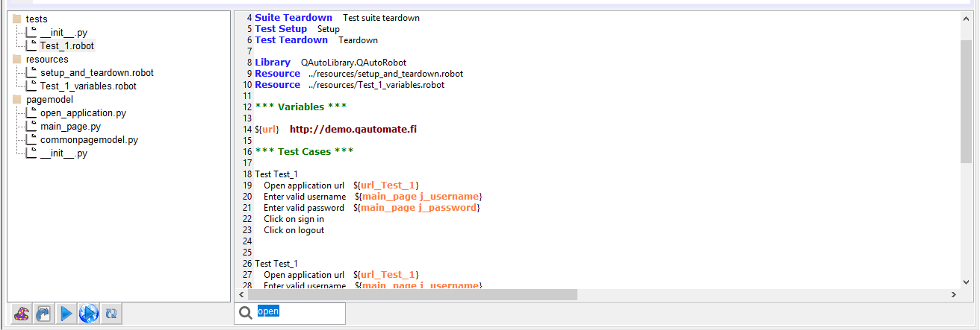Click the file icon beside Test_1_variables.robot
Screen dimensions: 980x330
pyautogui.click(x=31, y=85)
